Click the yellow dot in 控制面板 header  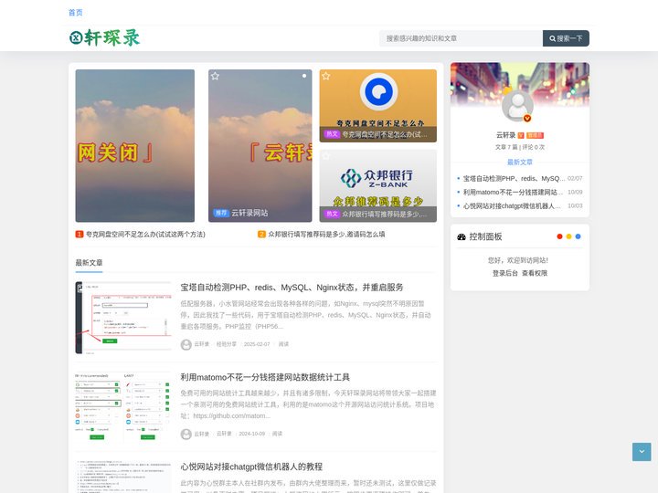[x=568, y=236]
